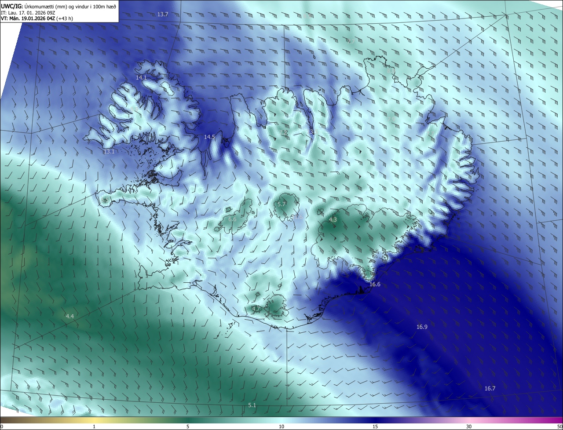
Task: Click the value label 6.6 on the glacier
Action: (x=232, y=219)
